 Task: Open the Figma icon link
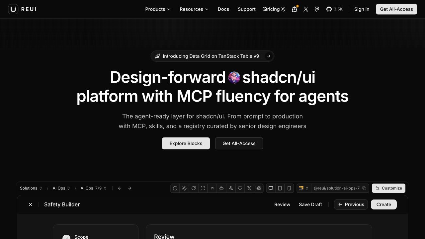[x=317, y=9]
